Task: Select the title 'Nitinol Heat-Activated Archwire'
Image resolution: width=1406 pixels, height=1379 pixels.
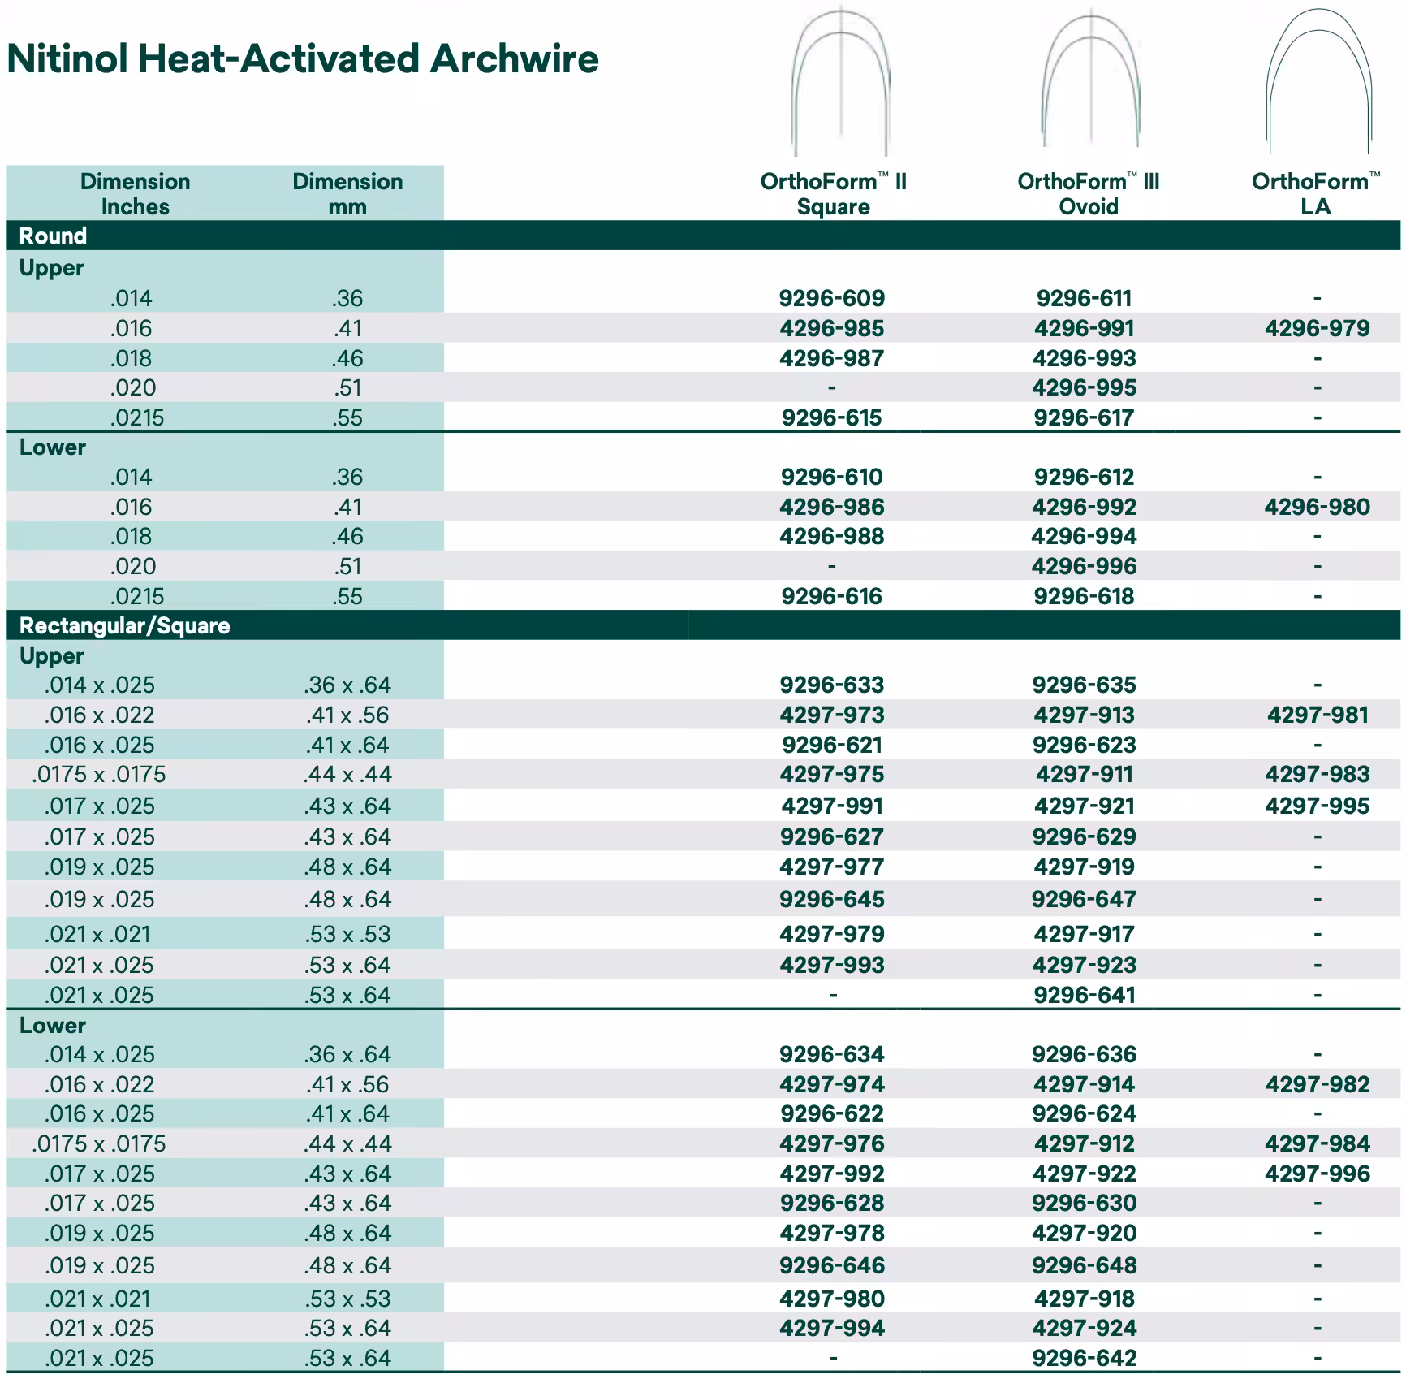Action: pos(303,58)
